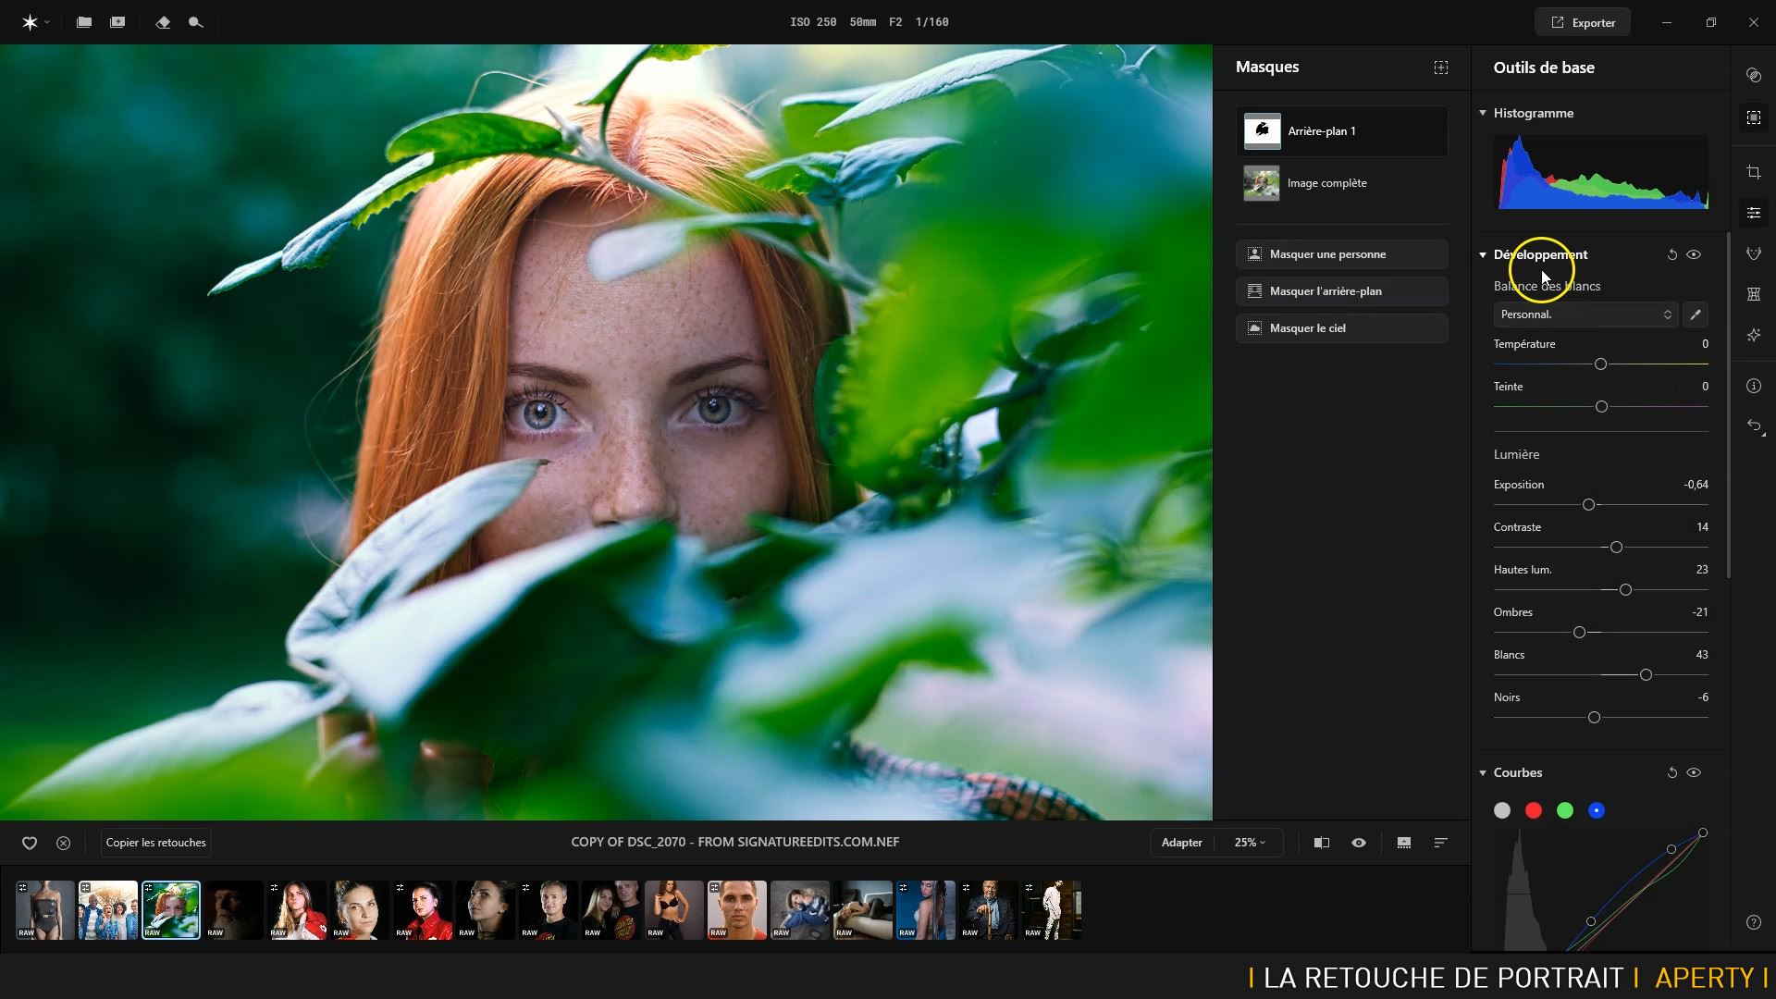Screen dimensions: 1776x999
Task: Open the Aperty logo menu
Action: point(35,22)
